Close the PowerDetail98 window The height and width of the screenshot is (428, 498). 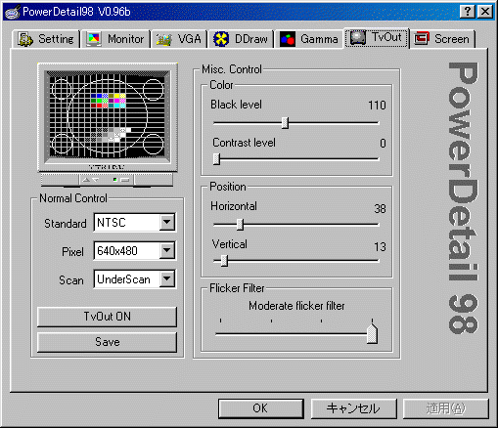pos(485,12)
